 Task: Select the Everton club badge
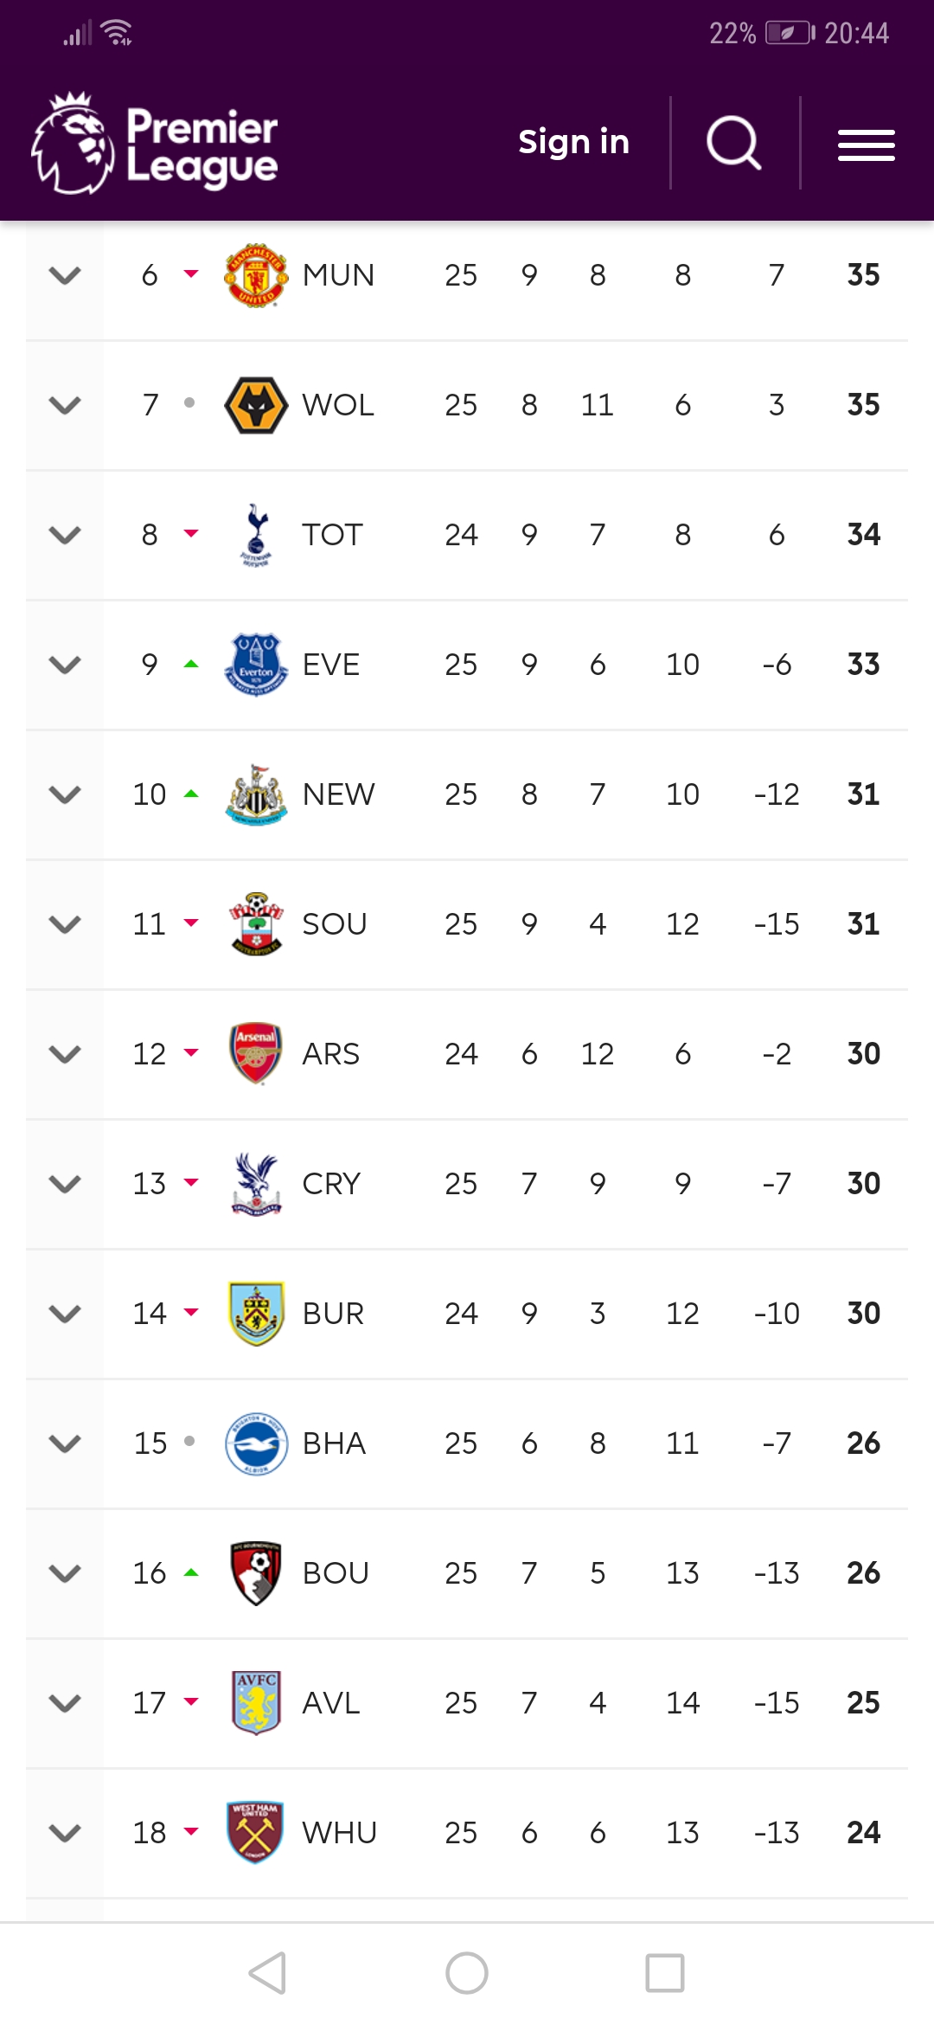click(x=256, y=665)
